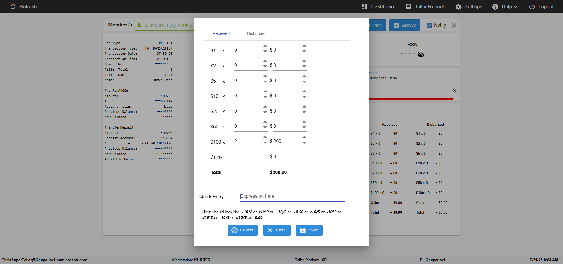Screen dimensions: 563x264
Task: Switch to the Received tab
Action: pos(221,33)
